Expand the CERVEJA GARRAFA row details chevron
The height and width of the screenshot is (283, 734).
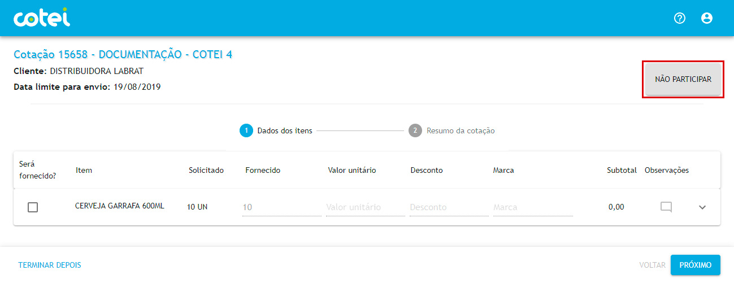[702, 207]
